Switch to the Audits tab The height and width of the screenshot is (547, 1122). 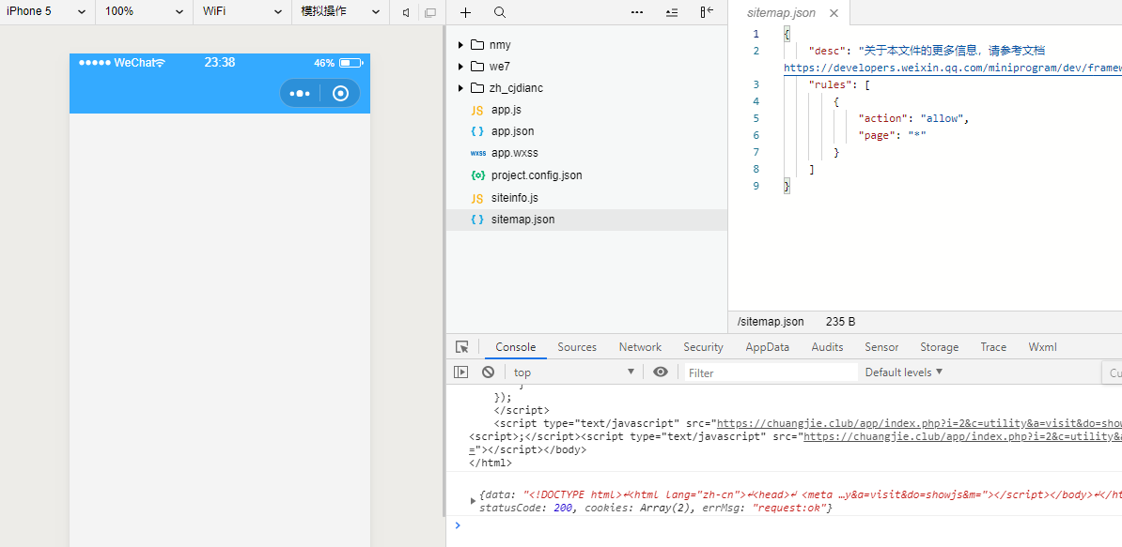827,347
